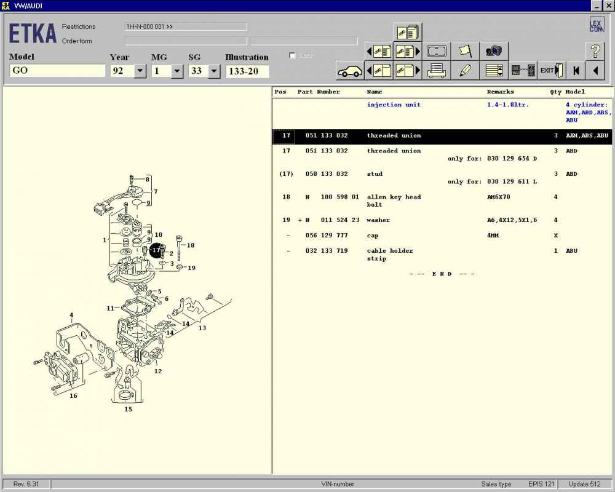Click callout 4 in the diagram
Viewport: 615px width, 492px height.
(x=71, y=315)
